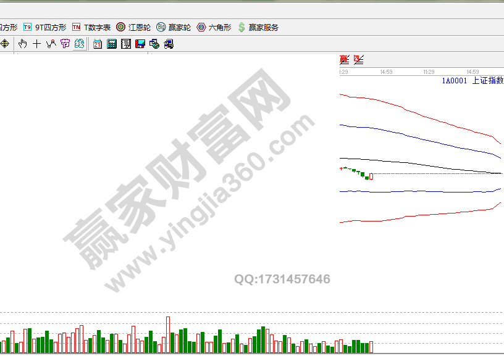Click the save floppy disk icon
This screenshot has width=504, height=356.
click(x=140, y=44)
